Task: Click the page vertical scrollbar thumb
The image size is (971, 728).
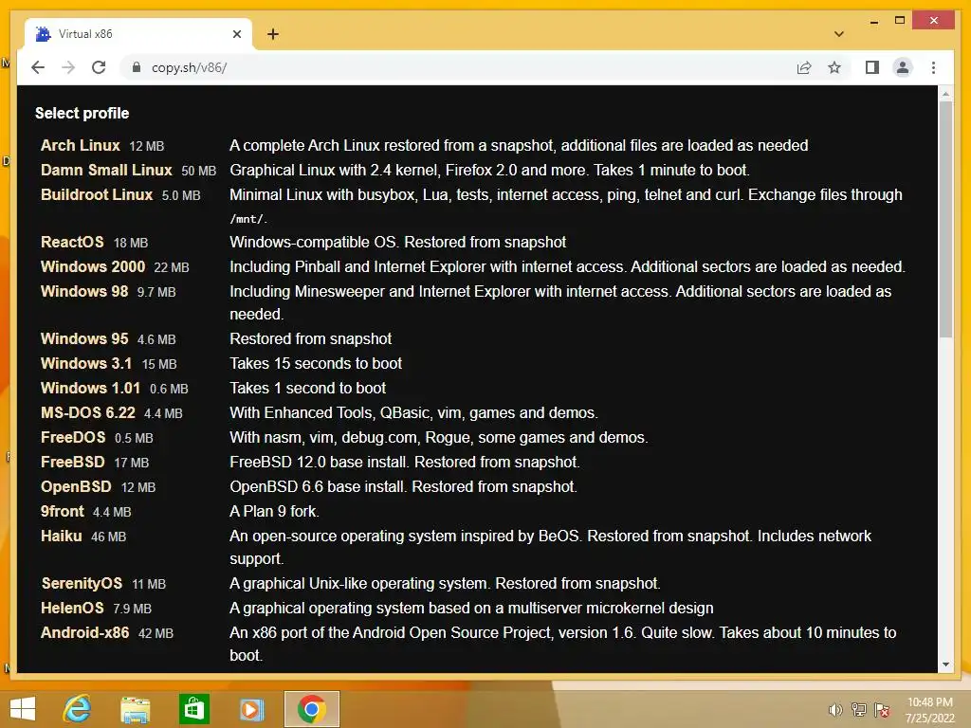Action: point(945,219)
